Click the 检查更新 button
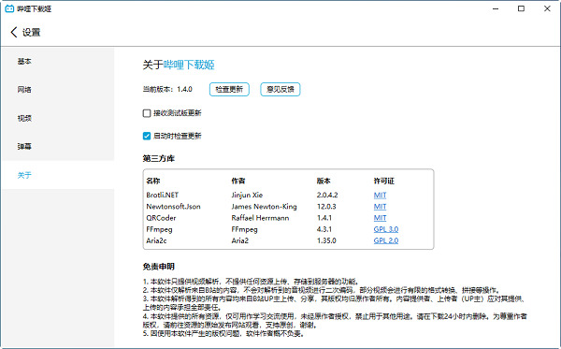 coord(229,89)
